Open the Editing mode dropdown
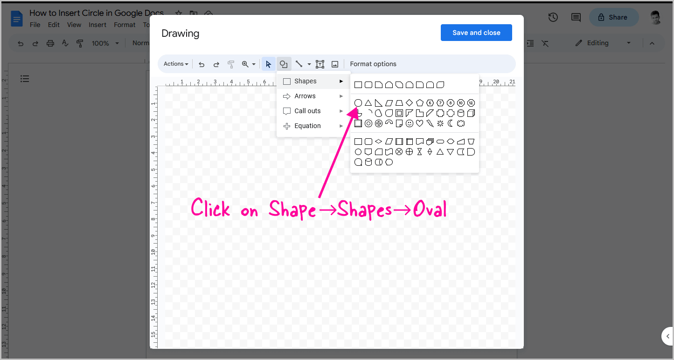This screenshot has width=674, height=360. (603, 43)
